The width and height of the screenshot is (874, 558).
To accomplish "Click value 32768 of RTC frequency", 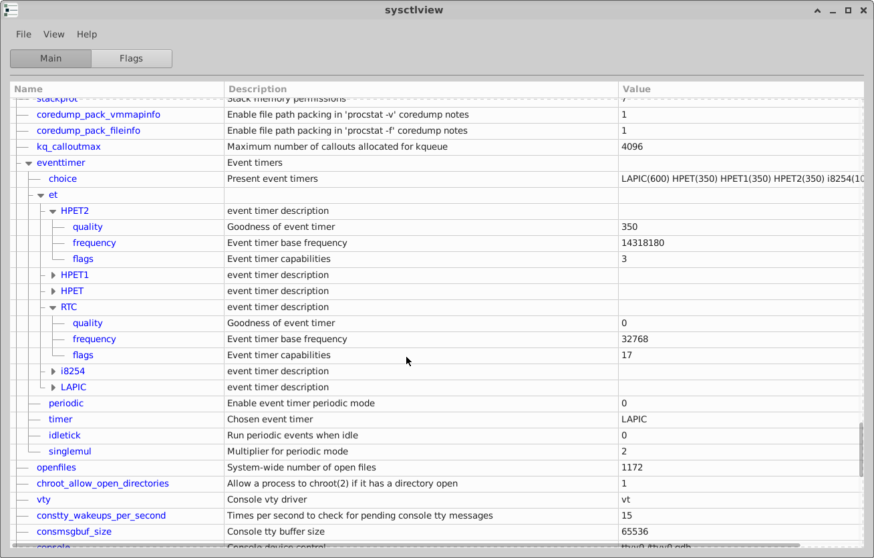I will pyautogui.click(x=635, y=339).
